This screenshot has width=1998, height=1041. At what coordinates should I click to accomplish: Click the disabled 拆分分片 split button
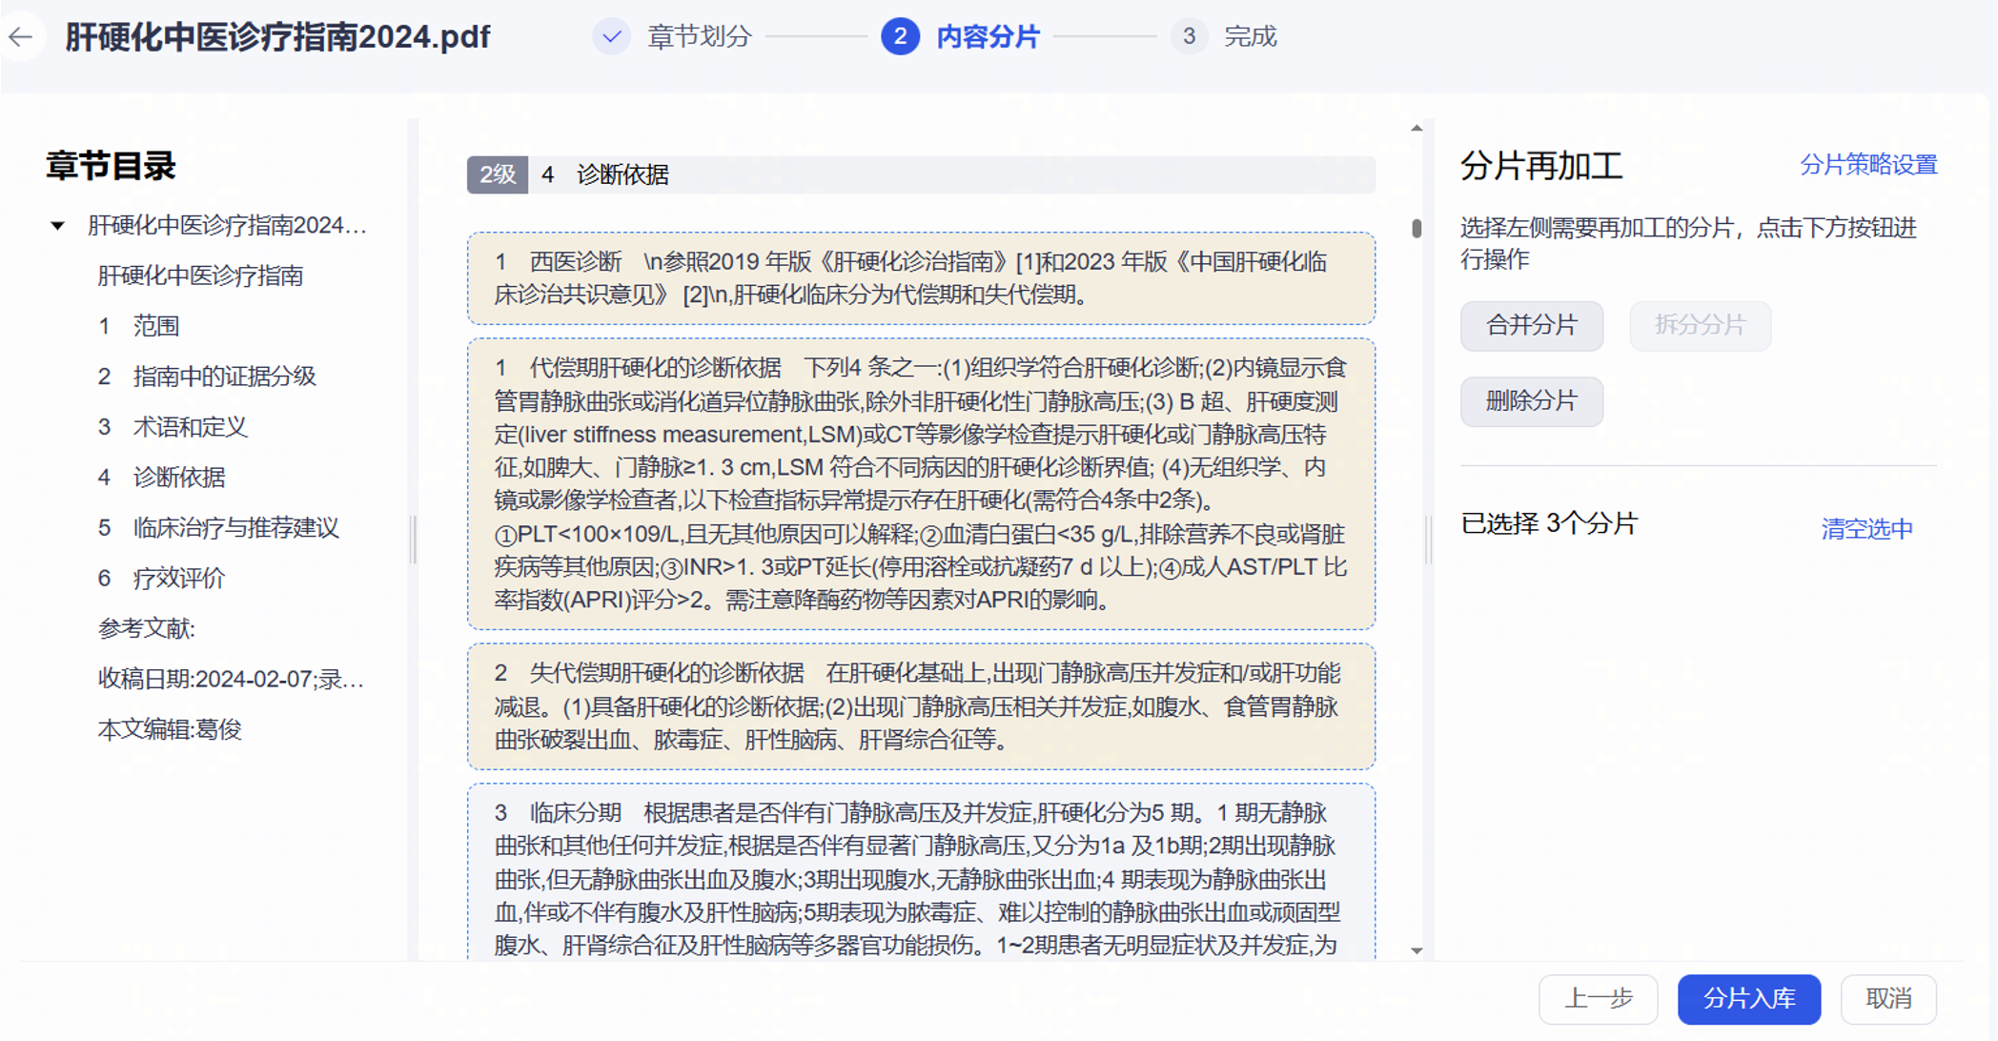tap(1699, 325)
